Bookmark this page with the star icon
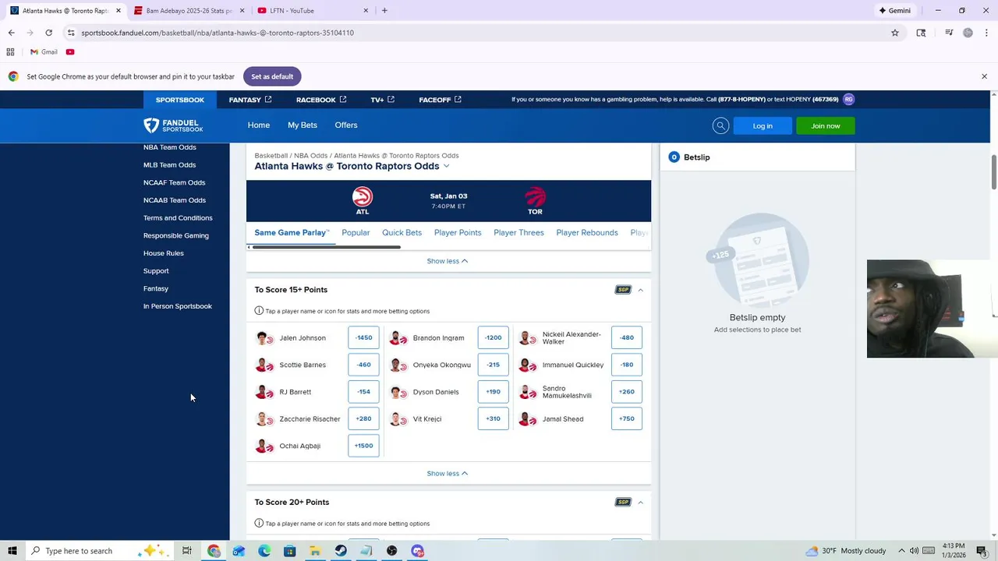This screenshot has width=998, height=561. [x=895, y=33]
